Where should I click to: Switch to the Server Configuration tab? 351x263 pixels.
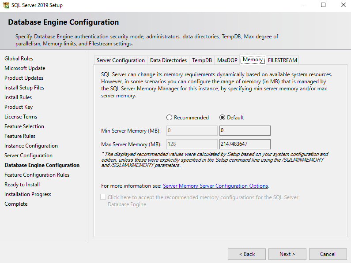coord(121,60)
